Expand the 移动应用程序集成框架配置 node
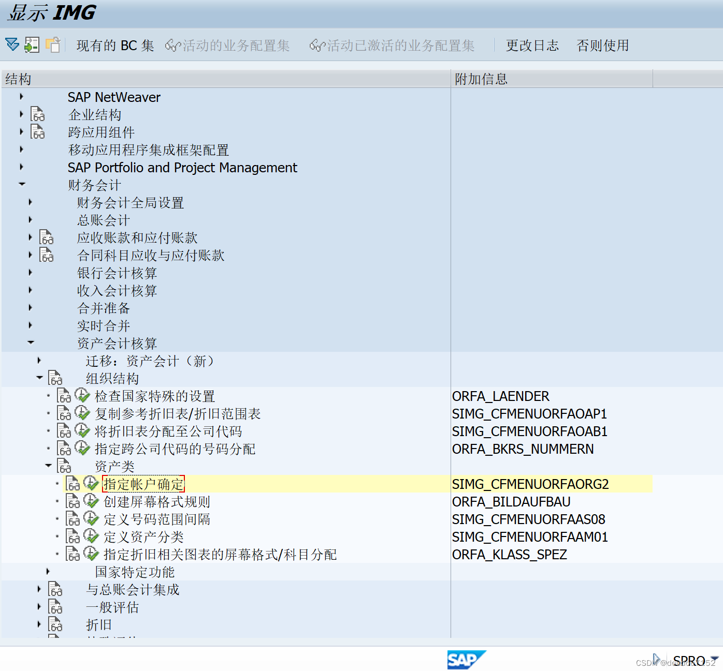The width and height of the screenshot is (723, 671). pyautogui.click(x=21, y=149)
